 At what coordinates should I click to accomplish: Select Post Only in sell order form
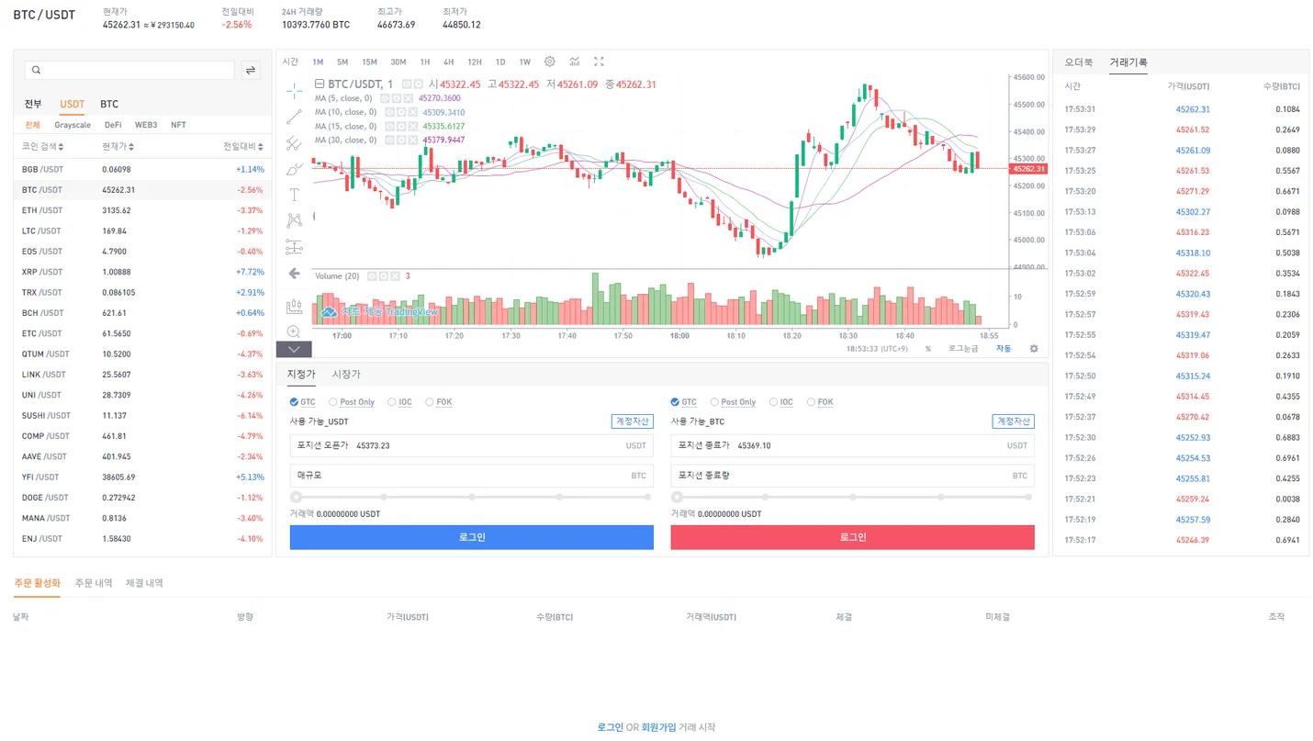coord(733,402)
